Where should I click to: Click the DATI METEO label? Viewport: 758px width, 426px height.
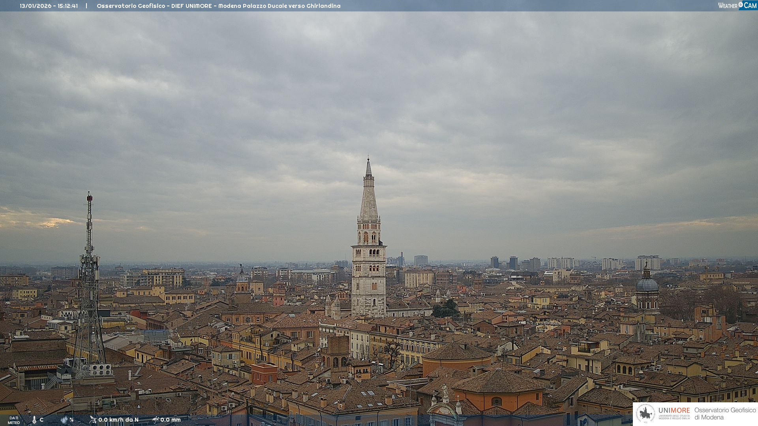[14, 420]
